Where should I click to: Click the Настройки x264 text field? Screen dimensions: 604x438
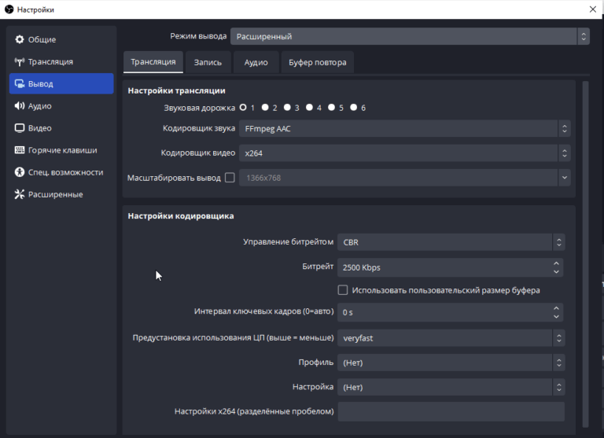pyautogui.click(x=451, y=411)
